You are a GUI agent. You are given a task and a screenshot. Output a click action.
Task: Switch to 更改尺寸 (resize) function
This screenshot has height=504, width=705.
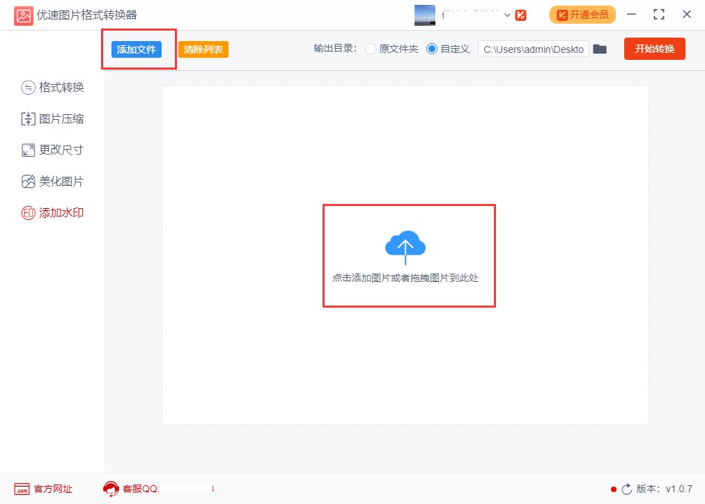(x=52, y=149)
